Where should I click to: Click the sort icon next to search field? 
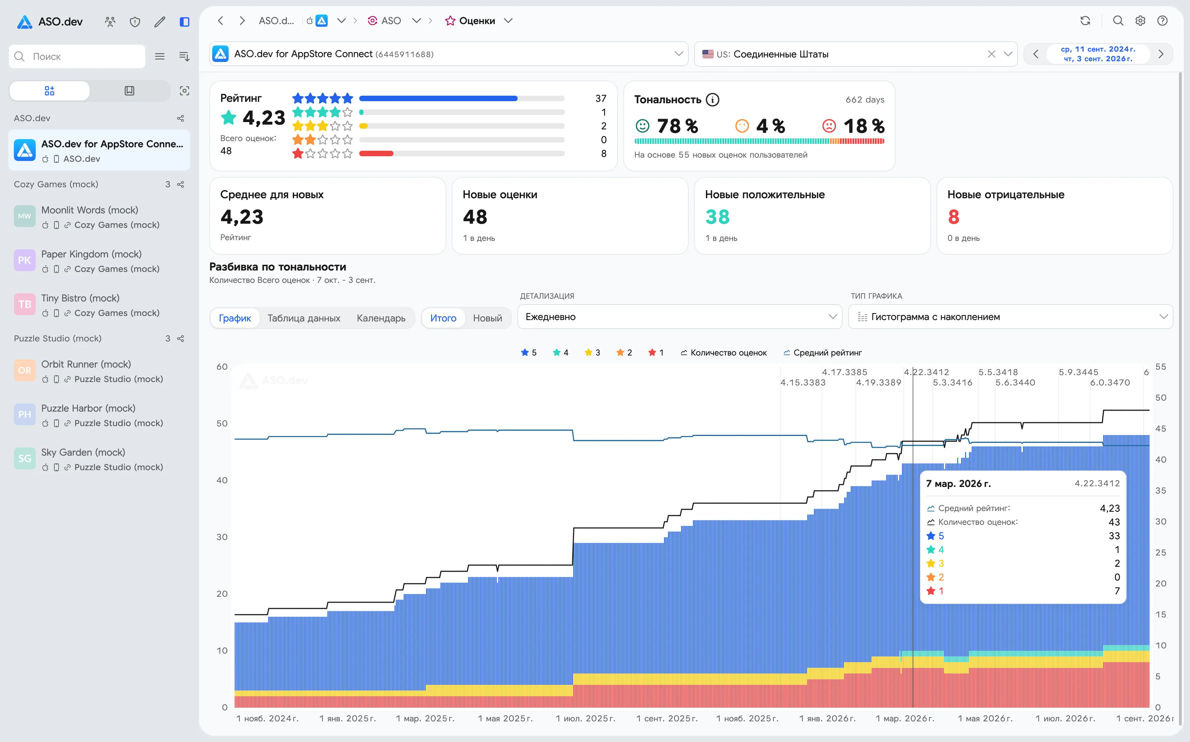pyautogui.click(x=185, y=56)
